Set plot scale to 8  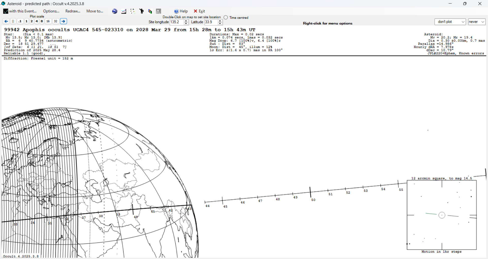click(x=42, y=21)
